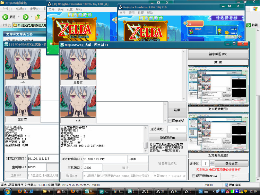Open Internet Explorer from quick launch

tap(31, 191)
